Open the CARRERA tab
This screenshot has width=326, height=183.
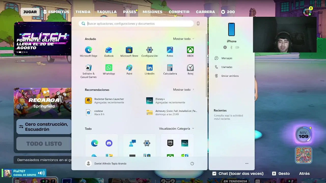click(205, 12)
